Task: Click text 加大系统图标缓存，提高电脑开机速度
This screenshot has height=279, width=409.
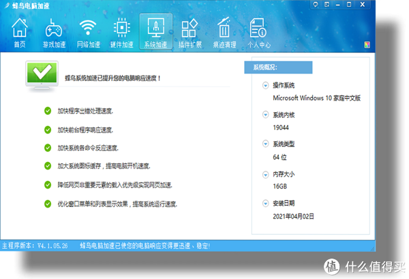Action: tap(104, 166)
